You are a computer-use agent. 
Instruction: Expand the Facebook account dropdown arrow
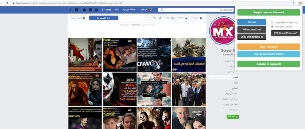click(x=70, y=10)
